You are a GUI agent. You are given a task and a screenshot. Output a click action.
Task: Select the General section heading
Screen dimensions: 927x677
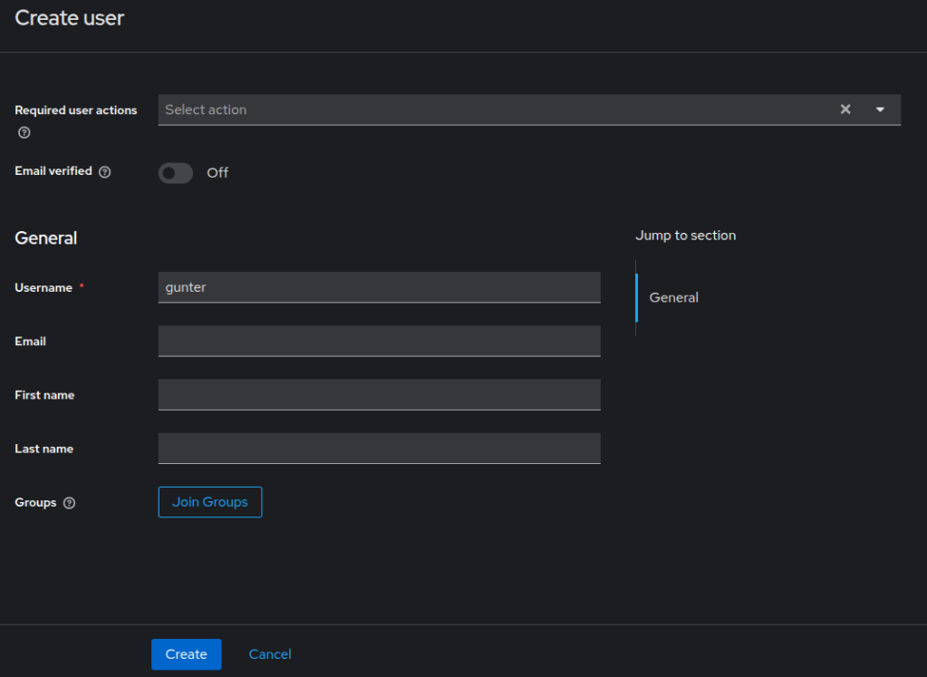pos(45,238)
